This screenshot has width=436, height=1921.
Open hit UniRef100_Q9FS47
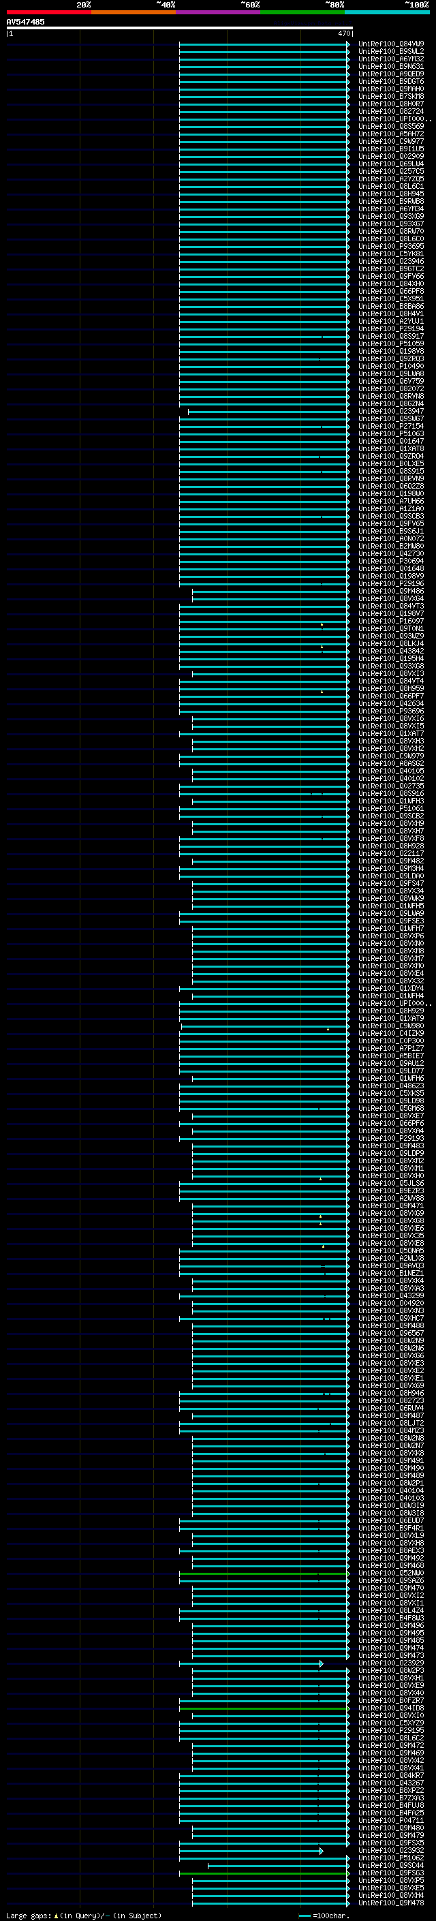point(390,884)
